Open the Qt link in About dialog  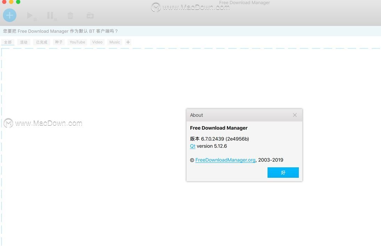pyautogui.click(x=193, y=146)
